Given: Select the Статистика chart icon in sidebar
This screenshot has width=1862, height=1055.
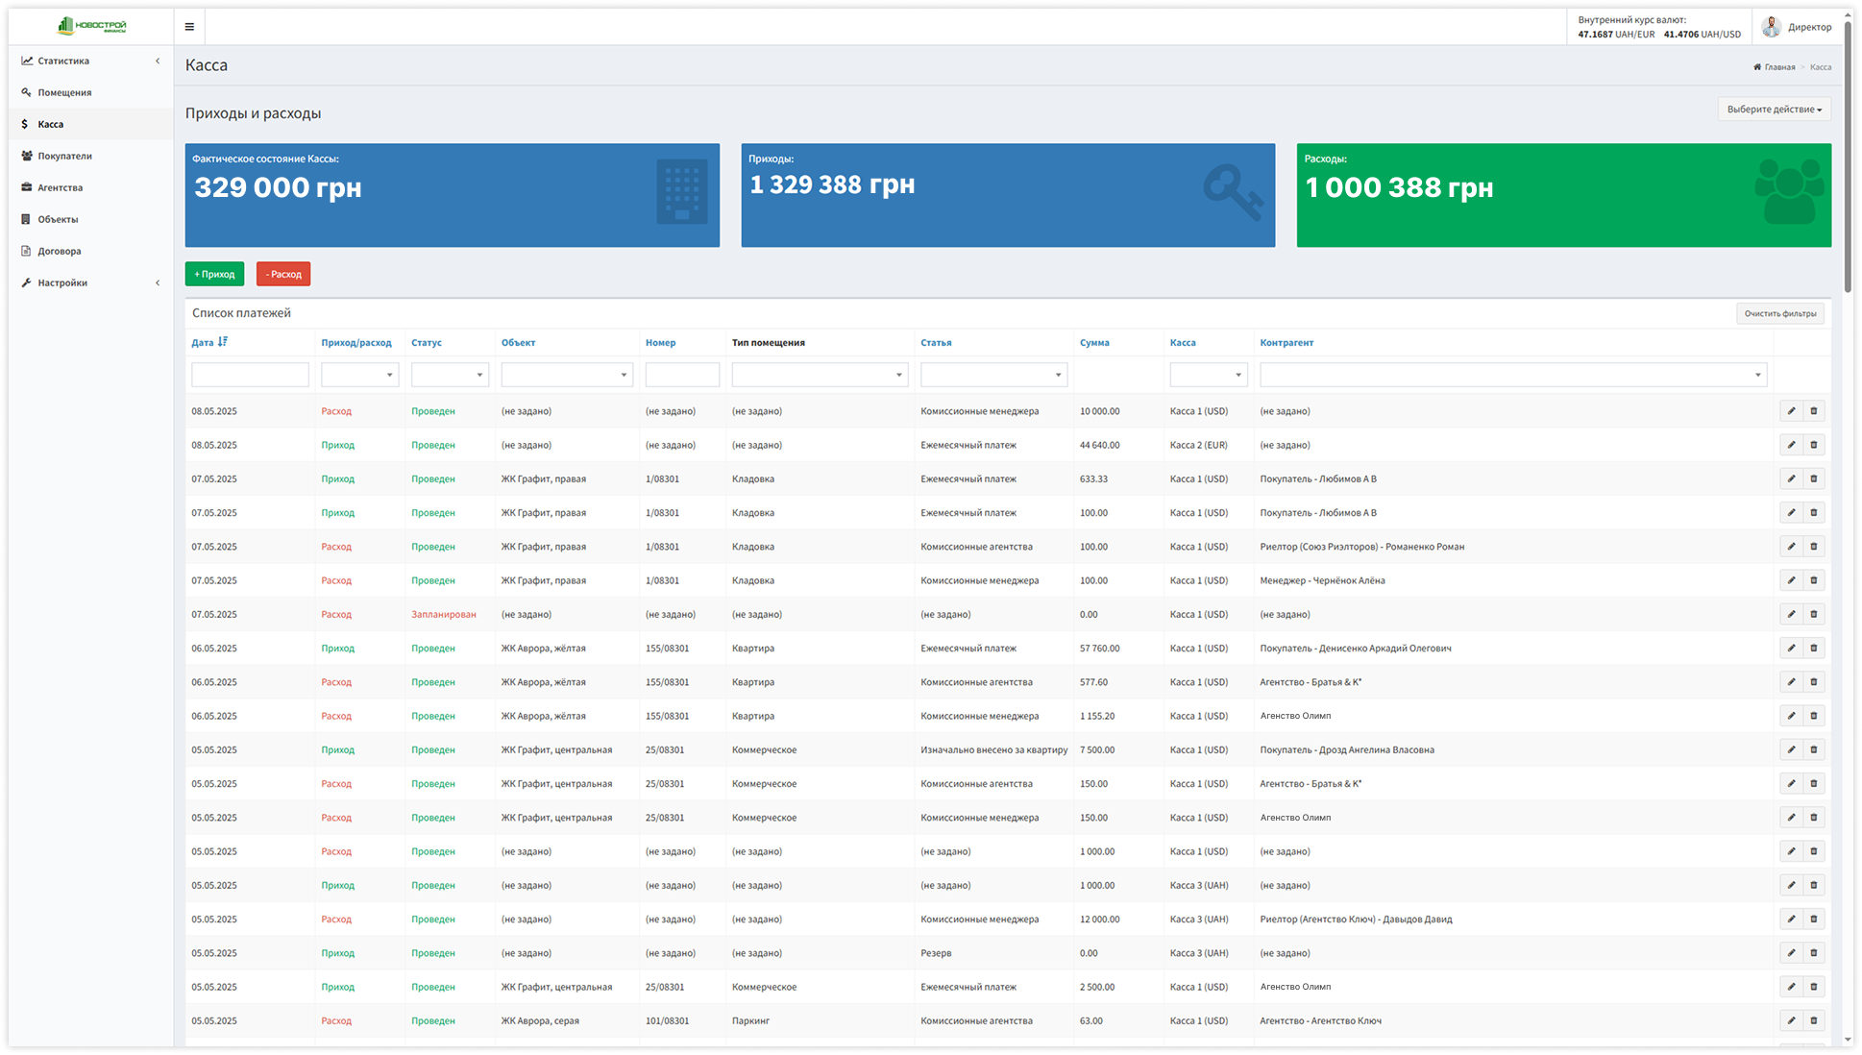Looking at the screenshot, I should [26, 60].
